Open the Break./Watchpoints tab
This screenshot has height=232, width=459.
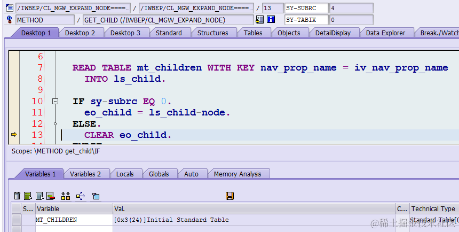click(x=438, y=33)
